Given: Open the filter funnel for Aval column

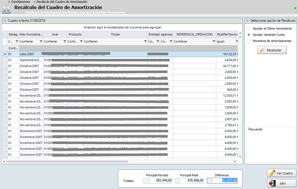Looking at the screenshot, I should pyautogui.click(x=65, y=41).
